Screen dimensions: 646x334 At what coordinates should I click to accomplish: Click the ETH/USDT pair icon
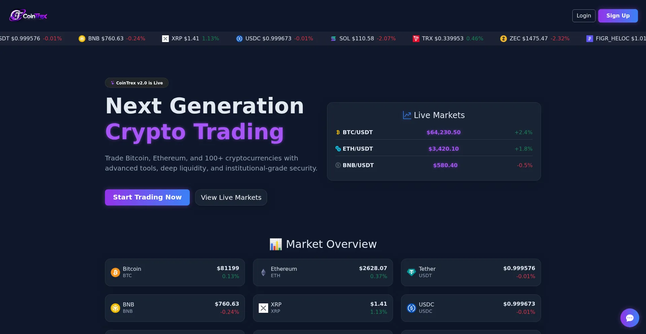click(x=338, y=149)
